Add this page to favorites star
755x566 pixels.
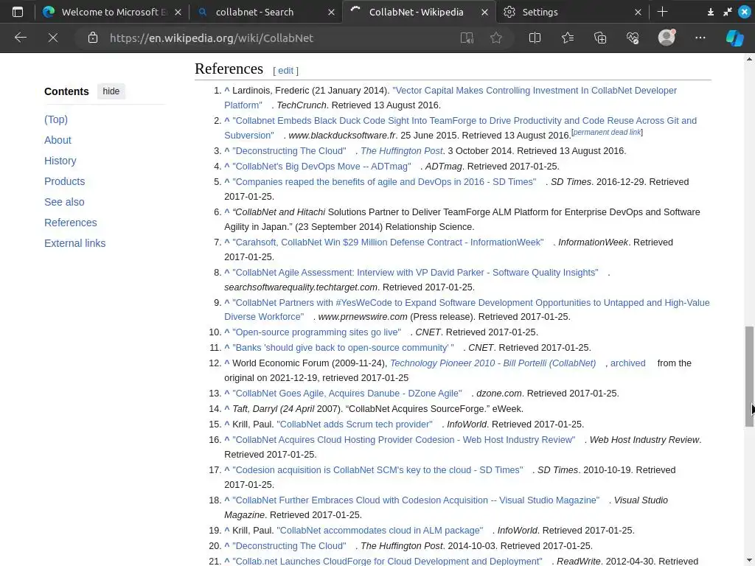coord(496,38)
